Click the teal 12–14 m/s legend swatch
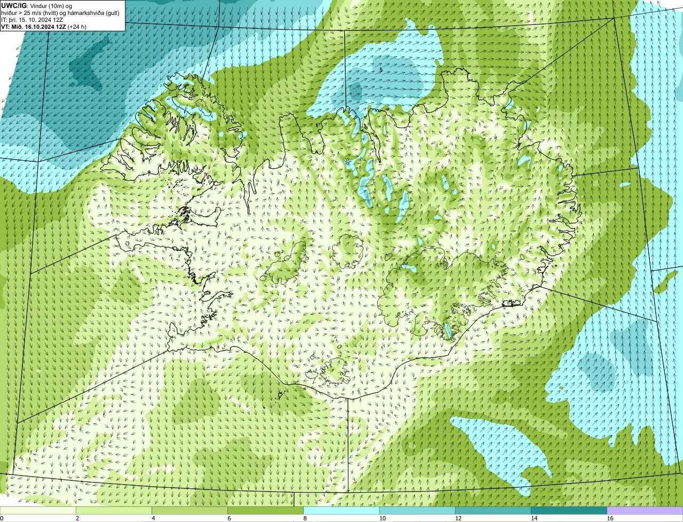This screenshot has height=522, width=683. 494,511
